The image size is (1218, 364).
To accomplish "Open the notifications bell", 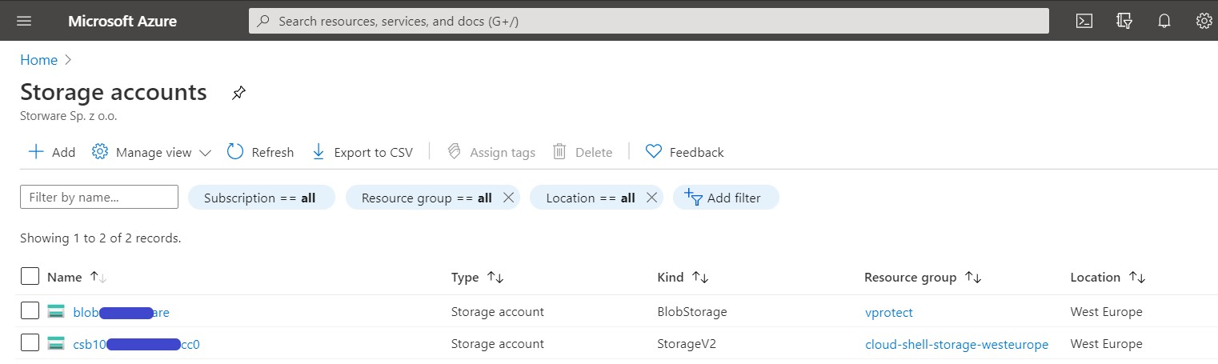I will tap(1164, 22).
